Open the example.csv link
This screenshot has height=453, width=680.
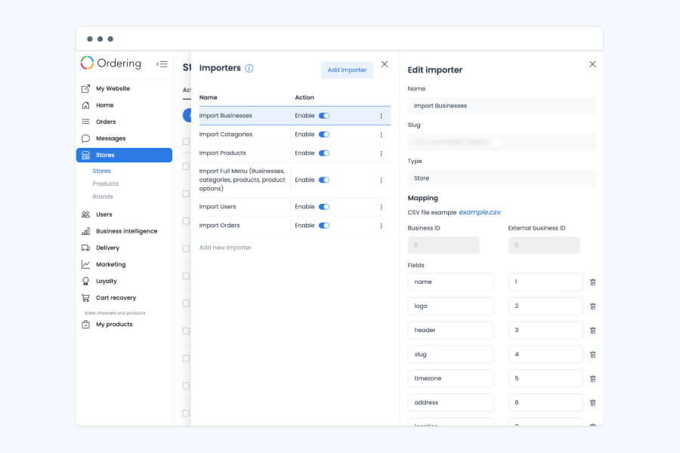click(x=480, y=212)
